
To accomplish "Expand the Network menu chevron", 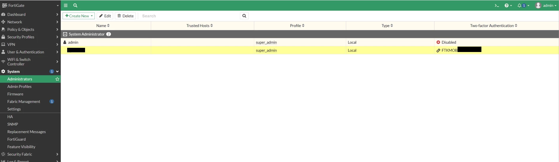I will click(57, 22).
